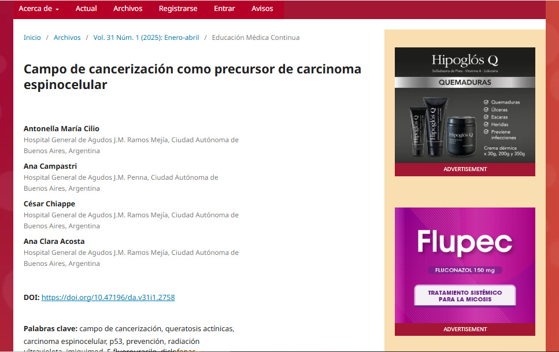The height and width of the screenshot is (352, 559).
Task: Click the Flupec fluconazol advertisement banner
Action: point(465,266)
